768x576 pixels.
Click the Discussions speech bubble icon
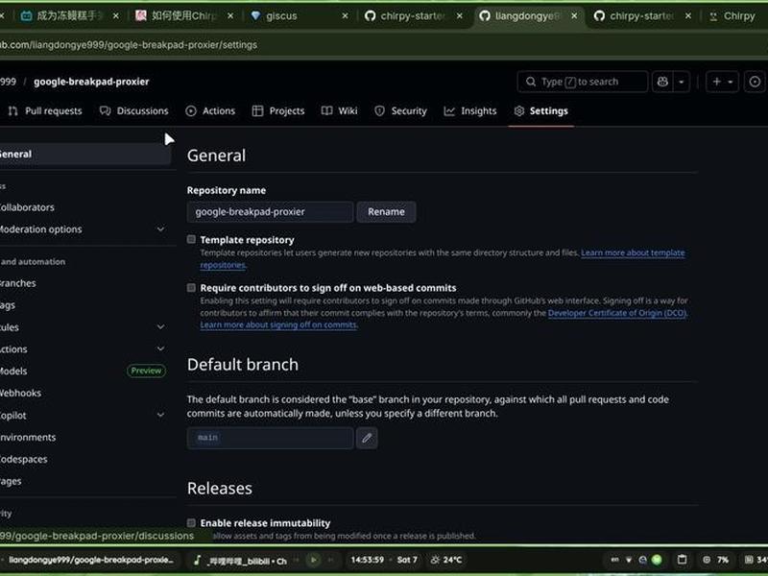[x=105, y=111]
